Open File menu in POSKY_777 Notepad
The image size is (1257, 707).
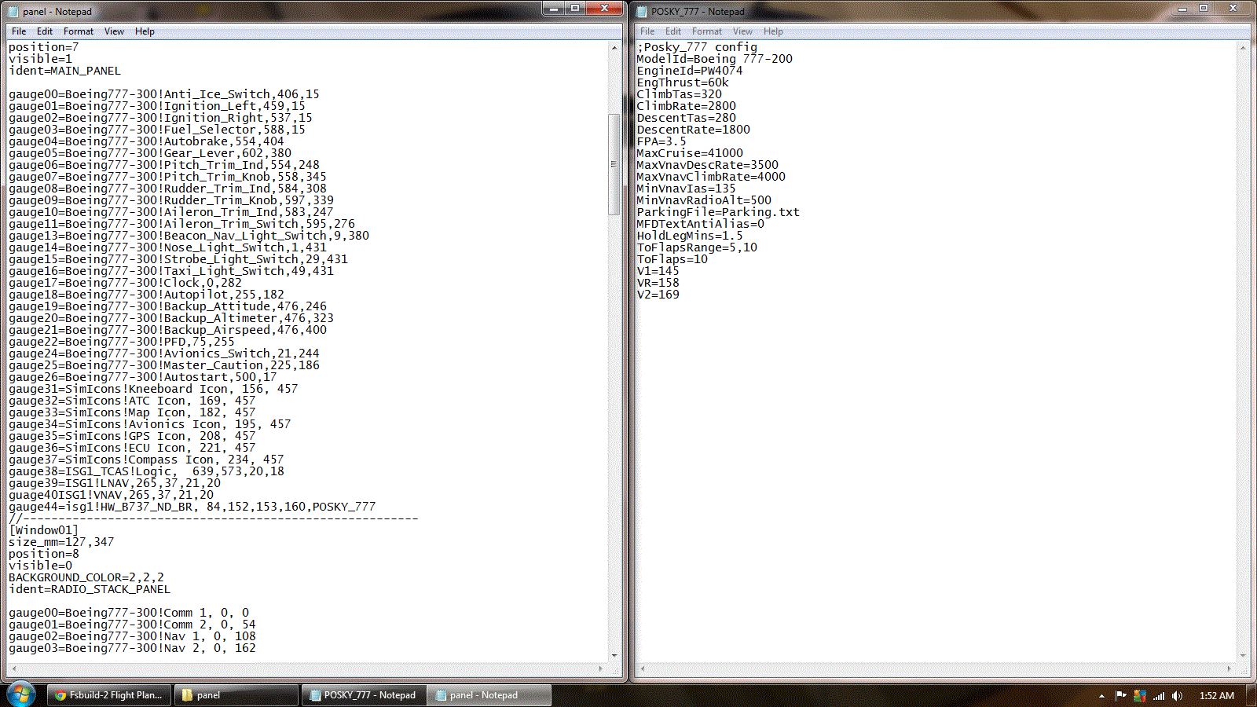(647, 31)
